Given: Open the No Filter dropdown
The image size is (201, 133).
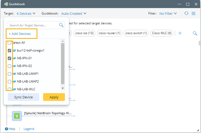Looking at the screenshot, I should [168, 13].
